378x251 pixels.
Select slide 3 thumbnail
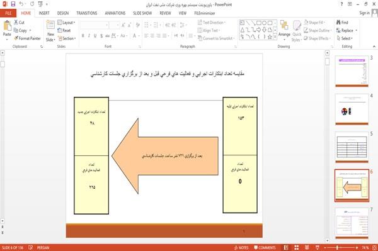(352, 71)
